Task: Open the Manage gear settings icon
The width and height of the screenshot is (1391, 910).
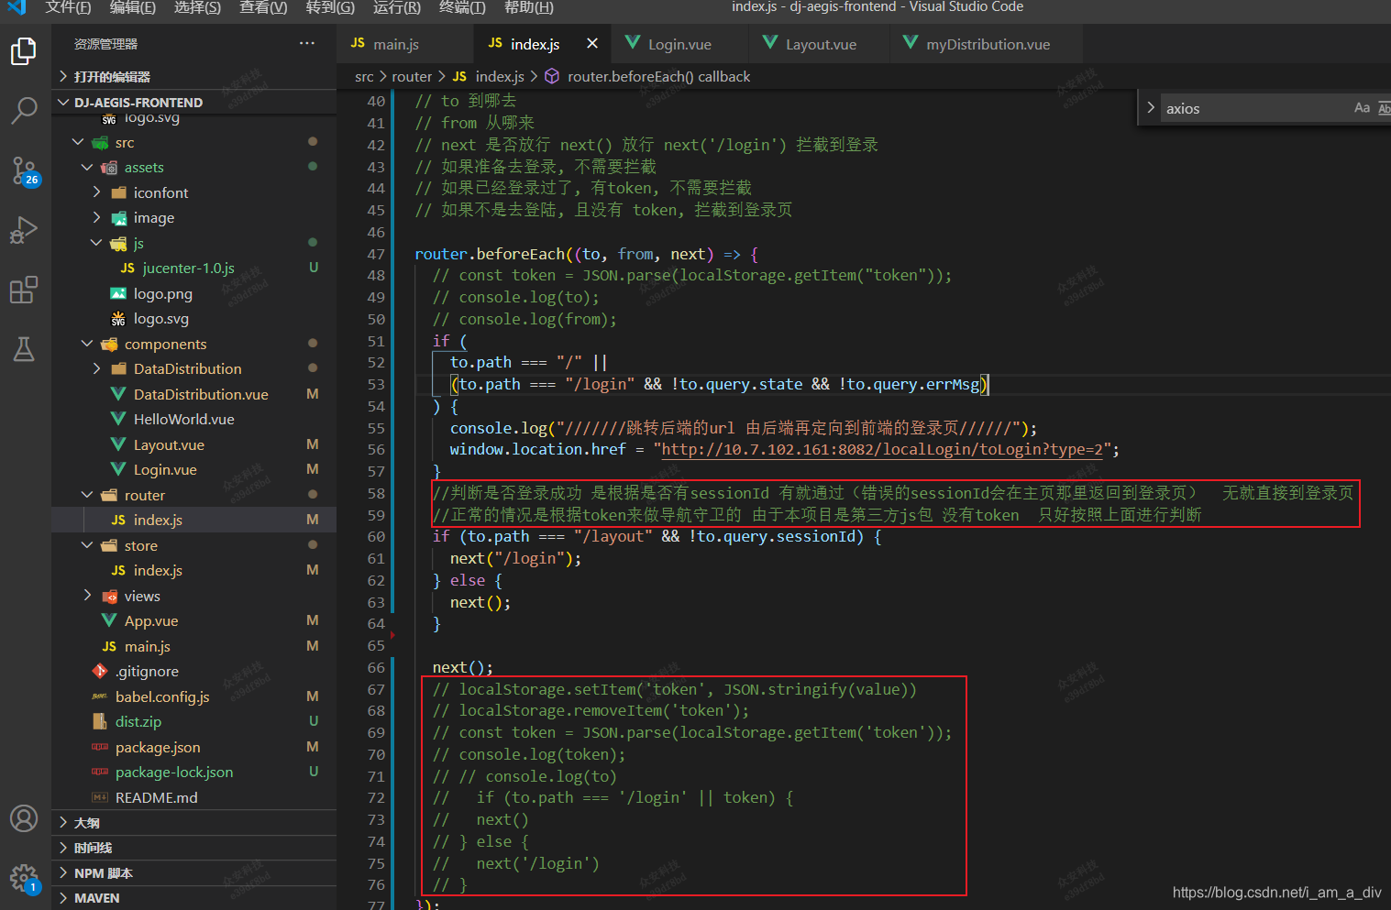Action: (x=24, y=879)
